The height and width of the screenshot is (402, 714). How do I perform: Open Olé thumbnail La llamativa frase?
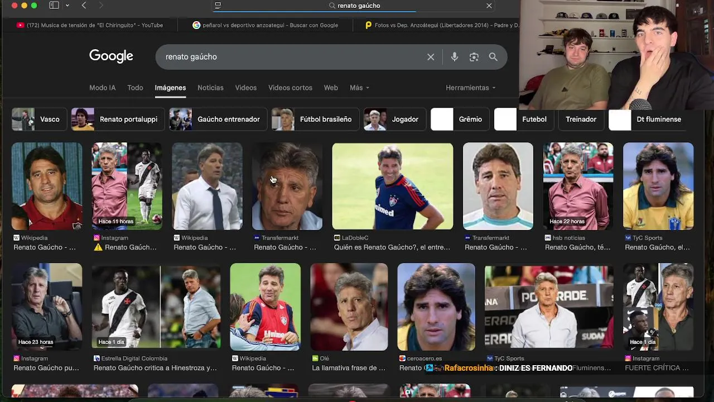point(349,307)
